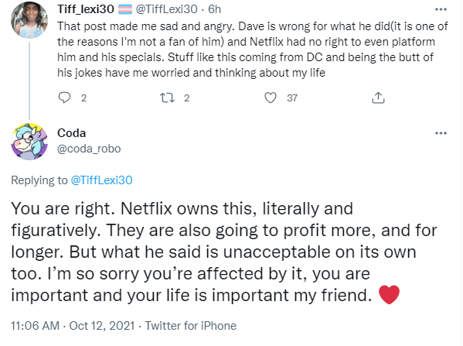This screenshot has width=463, height=346.
Task: Open the @TiffLexi30 handle in header
Action: (166, 9)
